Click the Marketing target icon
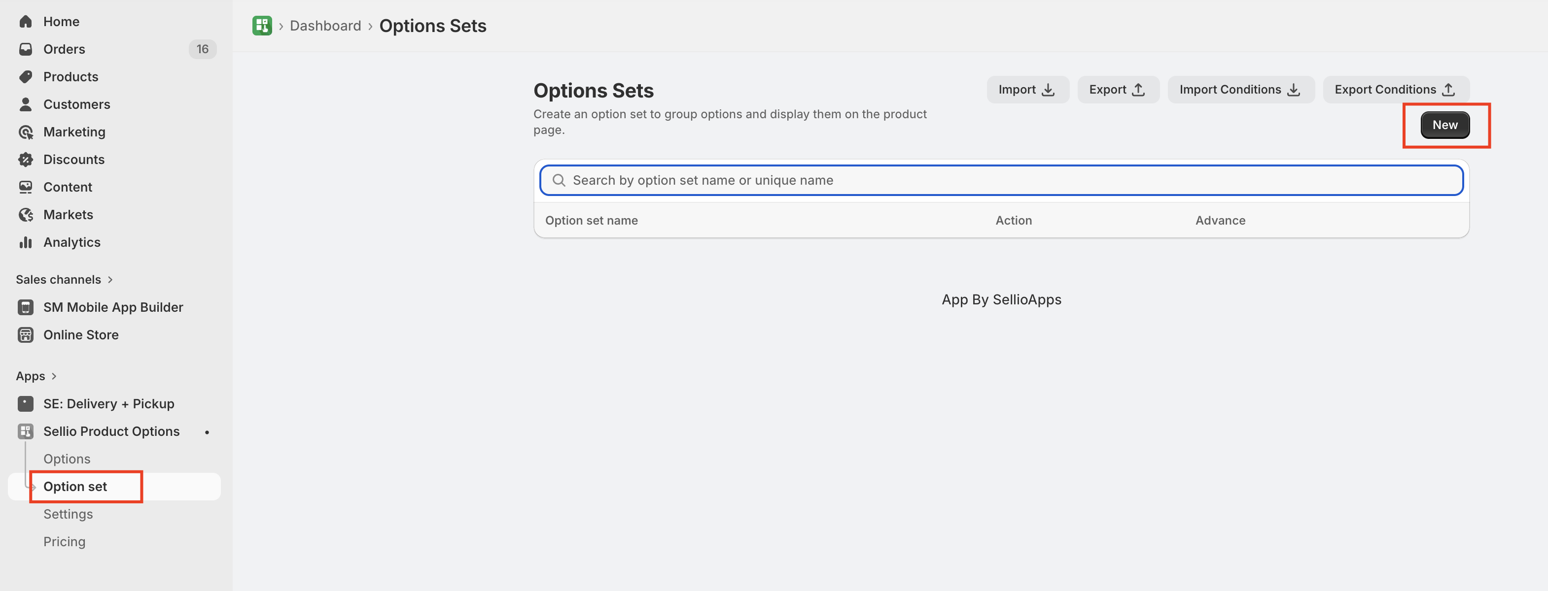 25,132
